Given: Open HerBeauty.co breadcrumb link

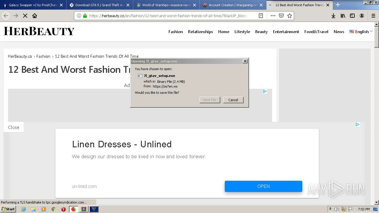Looking at the screenshot, I should (x=20, y=56).
